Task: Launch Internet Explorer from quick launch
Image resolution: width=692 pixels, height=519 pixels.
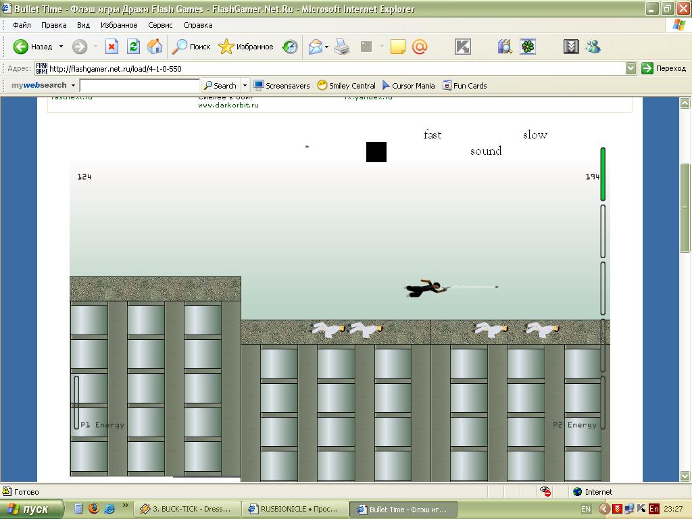Action: (x=109, y=508)
